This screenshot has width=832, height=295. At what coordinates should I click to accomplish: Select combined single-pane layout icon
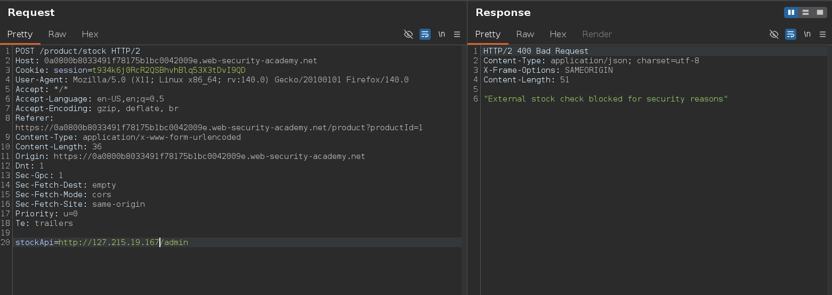tap(820, 12)
